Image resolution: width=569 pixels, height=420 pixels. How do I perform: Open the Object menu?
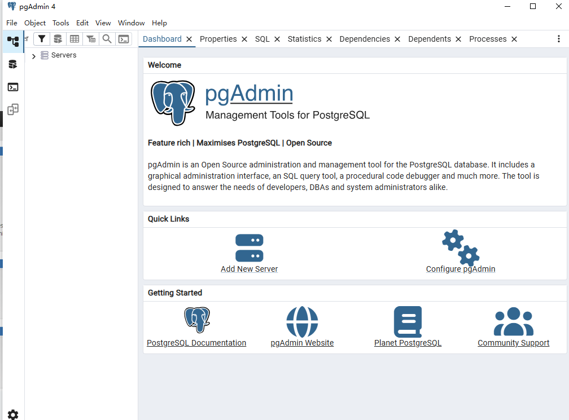[x=35, y=23]
